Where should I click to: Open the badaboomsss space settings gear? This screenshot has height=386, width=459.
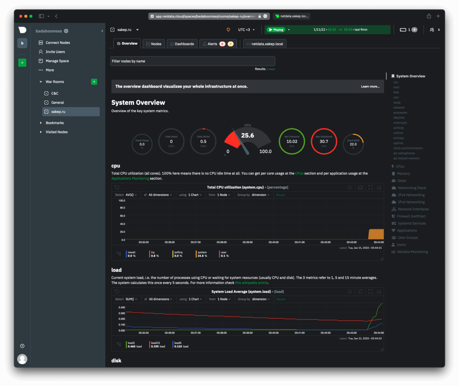click(66, 31)
